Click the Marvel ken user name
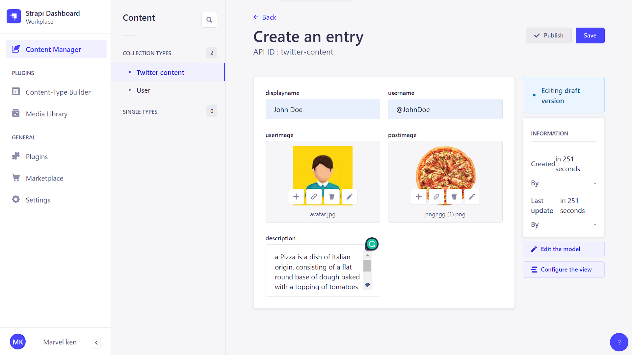 point(60,342)
